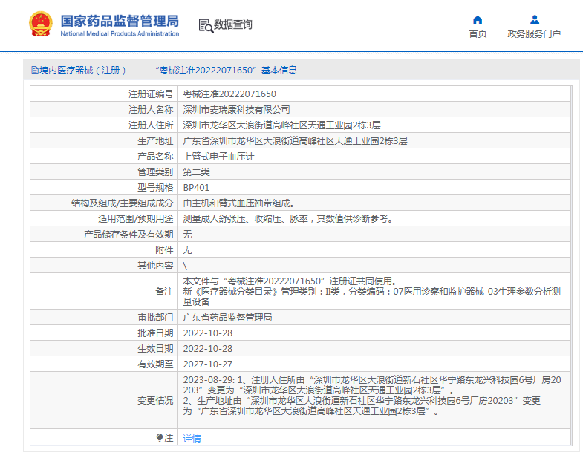
Task: Click the 注册人名称 label
Action: (151, 110)
